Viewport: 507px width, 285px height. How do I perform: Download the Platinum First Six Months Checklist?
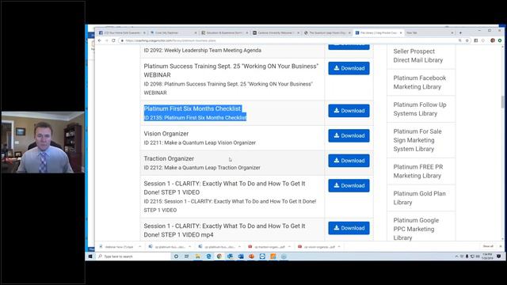(x=349, y=111)
